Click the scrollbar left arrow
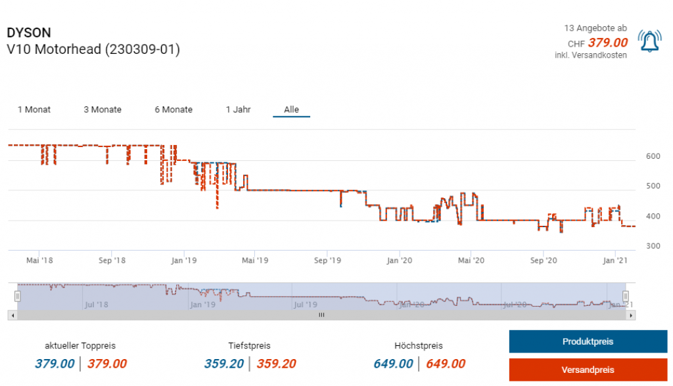The height and width of the screenshot is (386, 673). (11, 315)
